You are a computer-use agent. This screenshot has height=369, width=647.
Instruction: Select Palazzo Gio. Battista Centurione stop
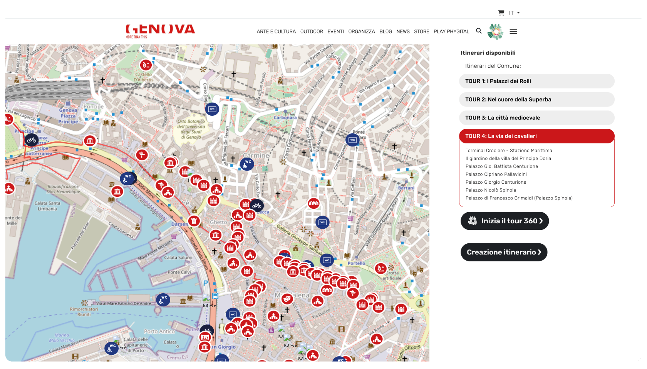click(502, 166)
